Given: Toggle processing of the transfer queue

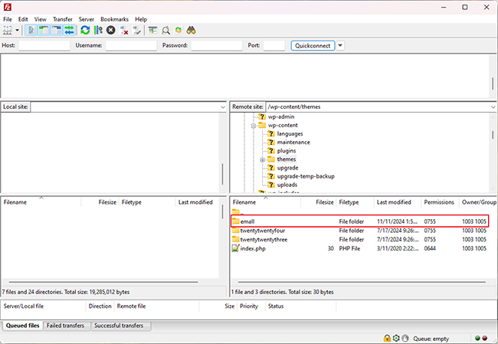Looking at the screenshot, I should coord(98,30).
